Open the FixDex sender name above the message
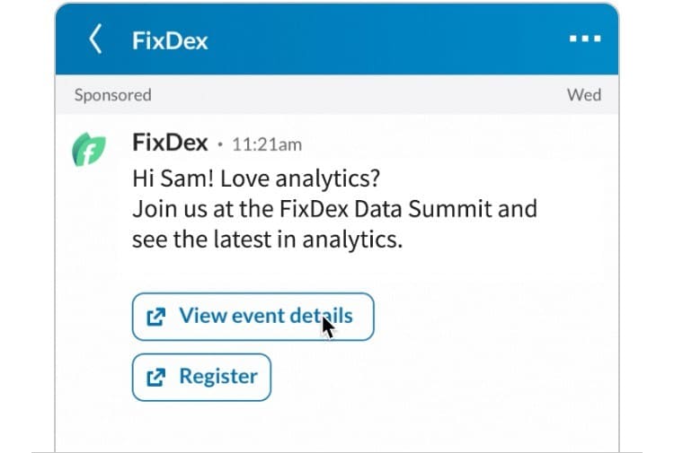 click(x=170, y=142)
